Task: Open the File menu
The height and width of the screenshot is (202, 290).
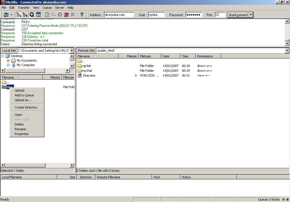Action: (x=4, y=8)
